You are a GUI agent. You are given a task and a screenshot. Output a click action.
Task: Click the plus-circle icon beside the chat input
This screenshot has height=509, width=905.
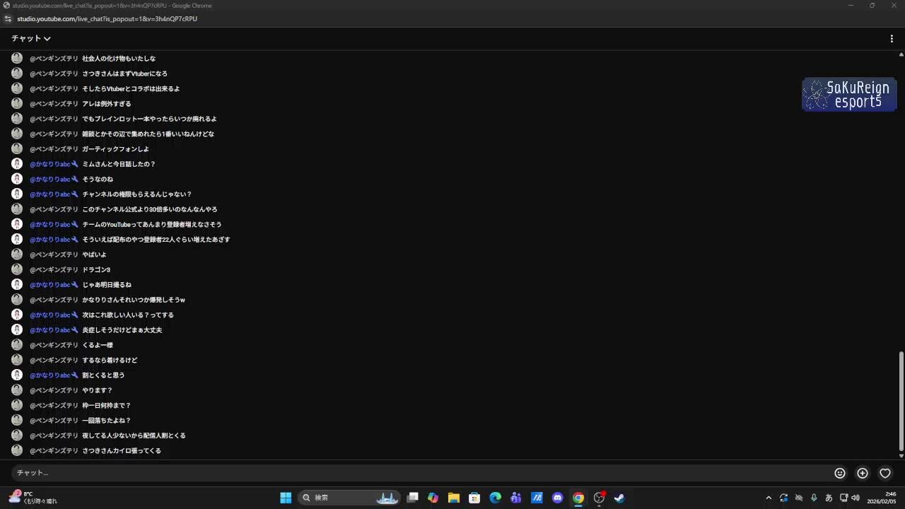[863, 473]
